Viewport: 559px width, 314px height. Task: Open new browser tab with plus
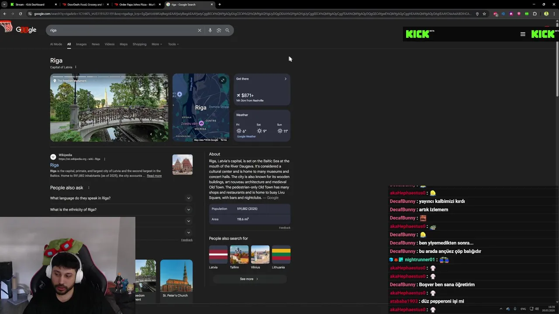tap(220, 4)
